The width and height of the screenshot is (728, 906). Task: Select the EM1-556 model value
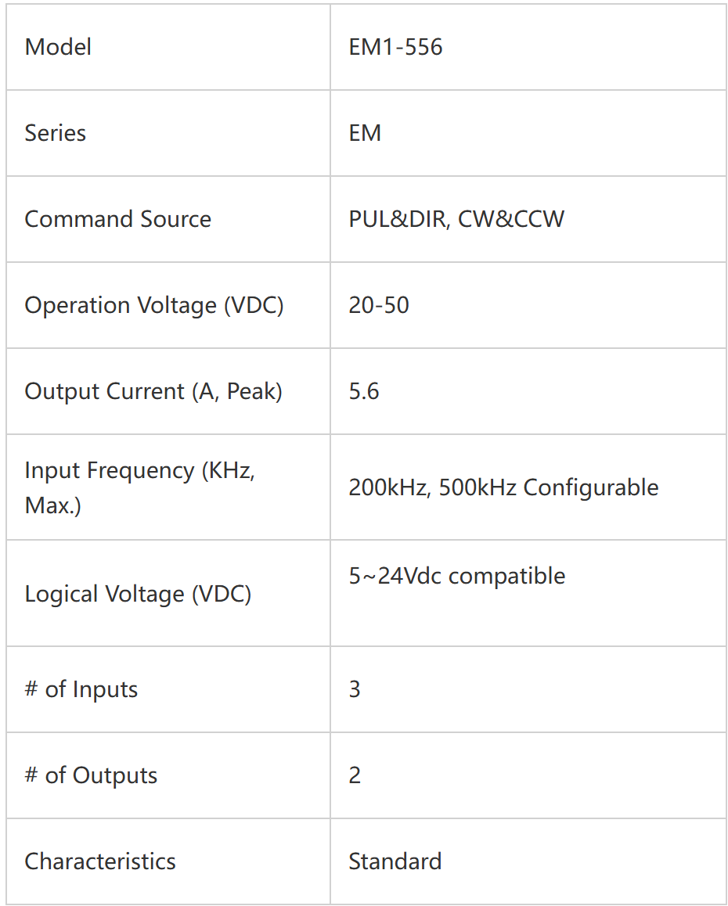(x=395, y=47)
